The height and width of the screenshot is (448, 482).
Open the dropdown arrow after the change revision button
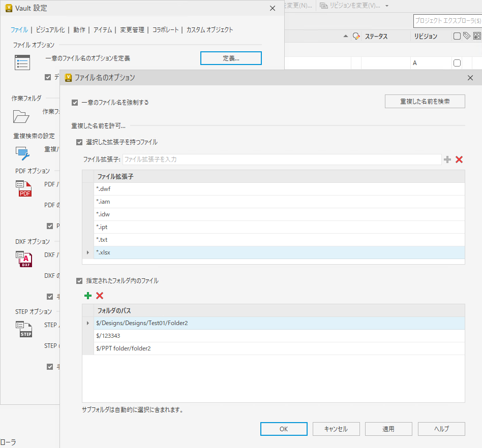387,6
